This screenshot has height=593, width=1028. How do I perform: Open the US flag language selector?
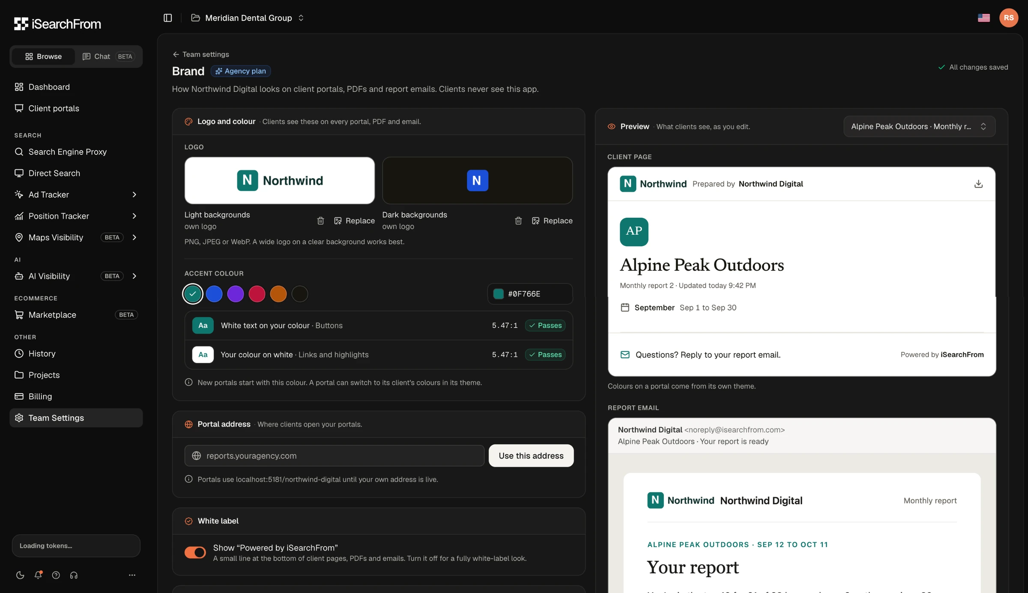(x=983, y=18)
